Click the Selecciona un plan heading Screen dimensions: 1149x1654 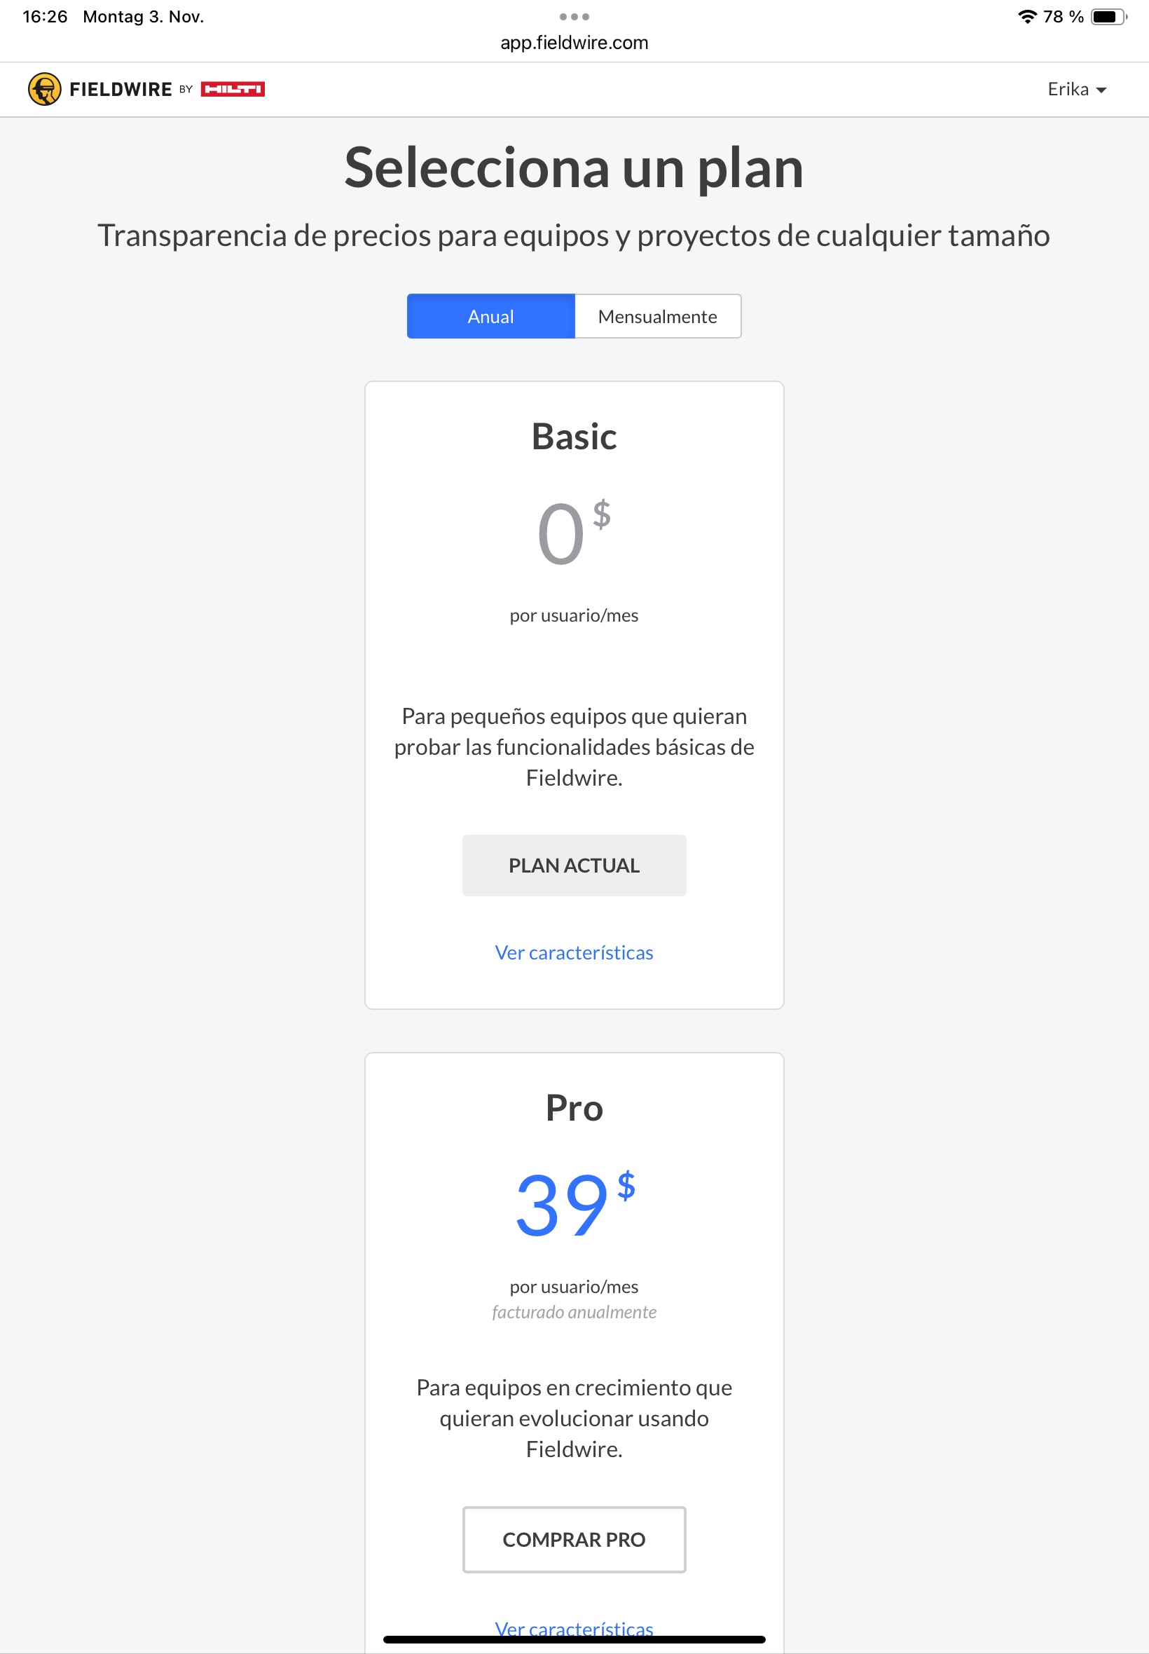574,168
